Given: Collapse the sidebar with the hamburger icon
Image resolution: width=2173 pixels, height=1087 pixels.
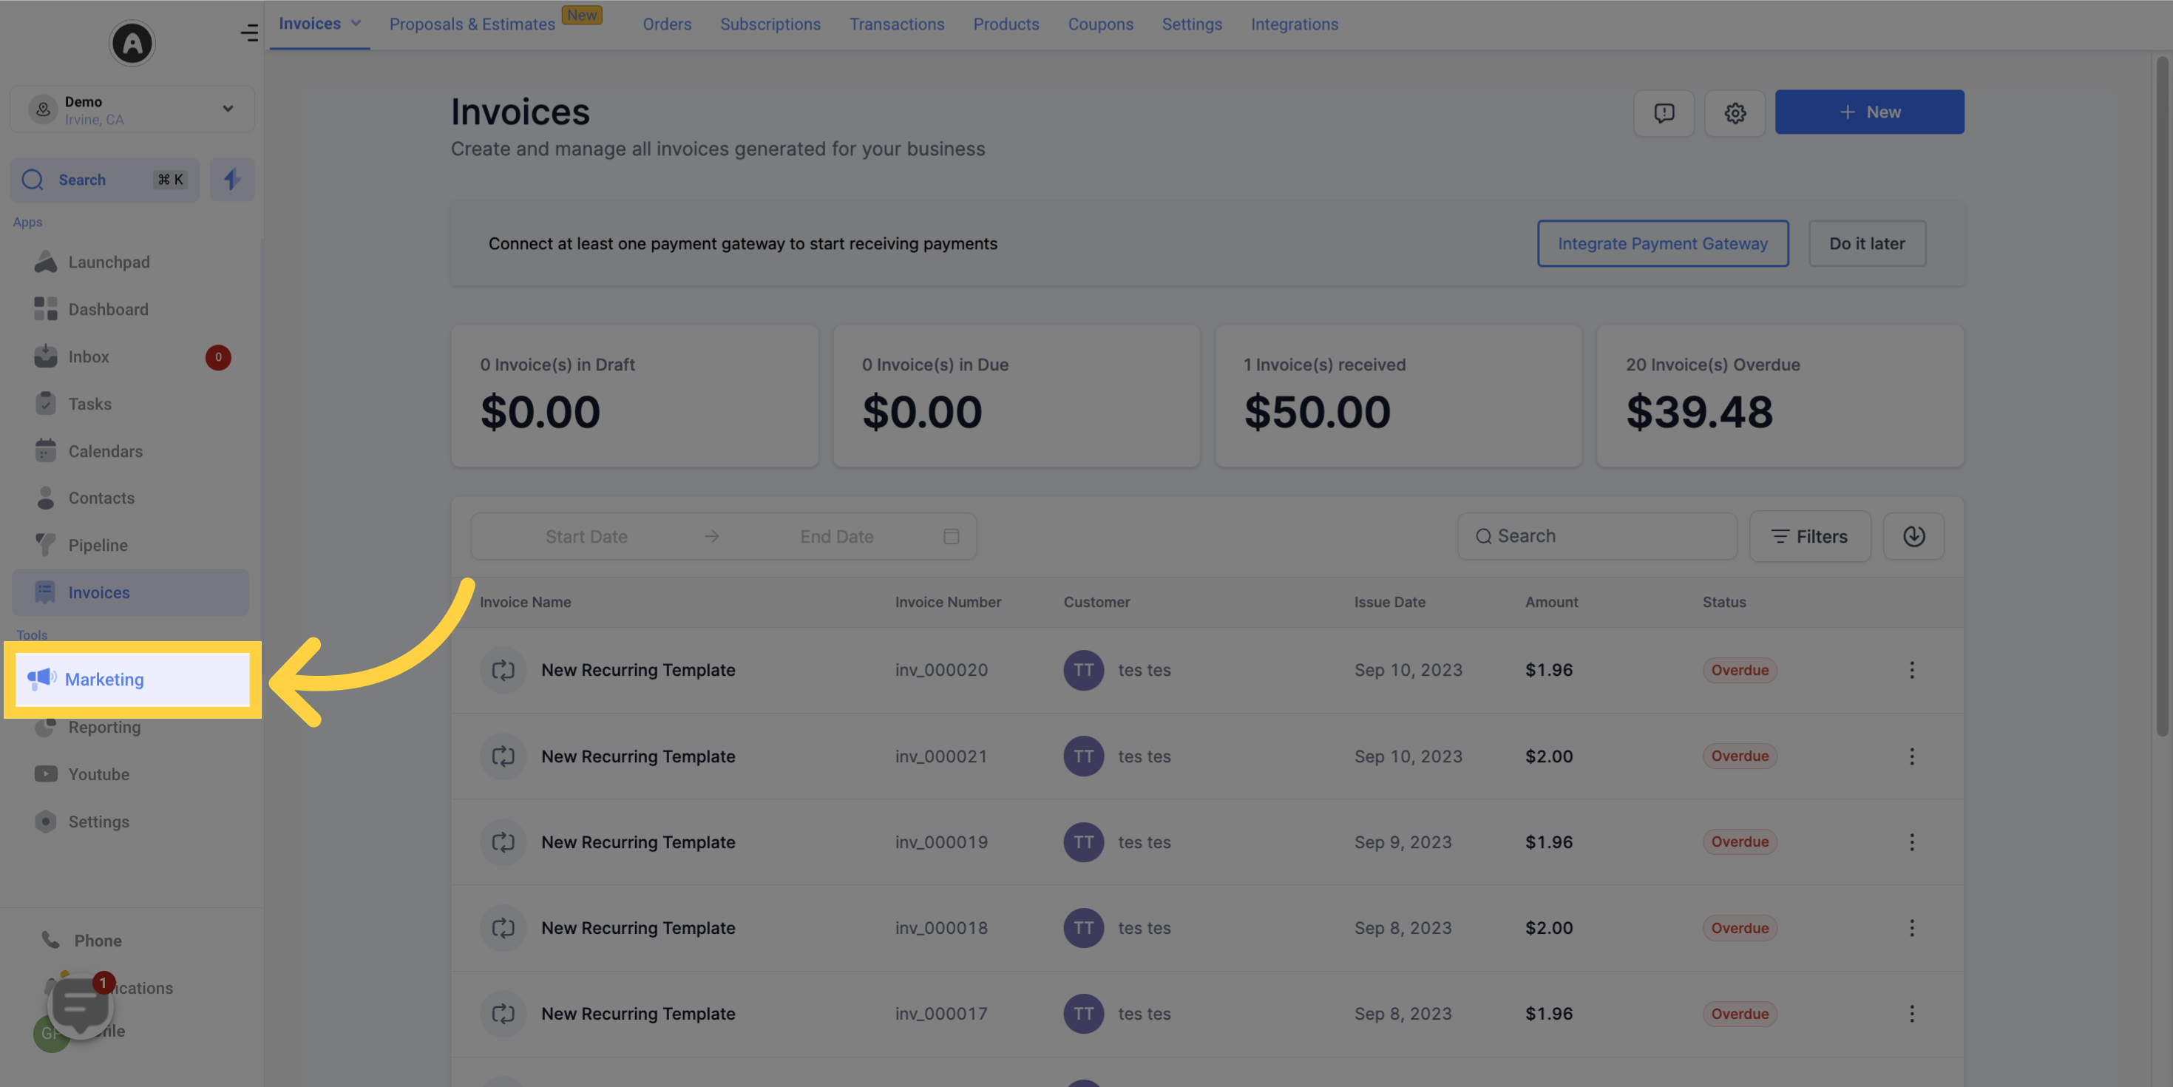Looking at the screenshot, I should pyautogui.click(x=249, y=33).
